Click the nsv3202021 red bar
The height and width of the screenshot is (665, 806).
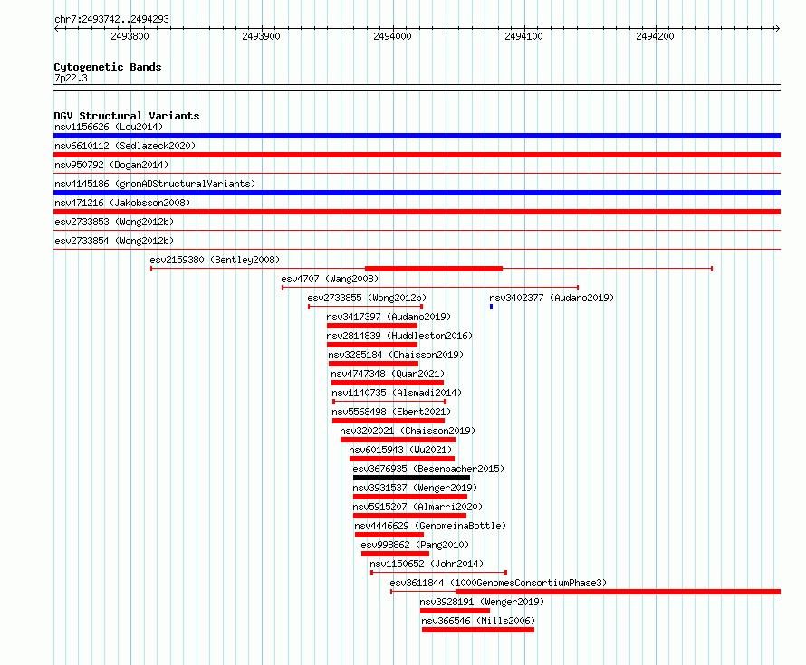click(398, 440)
